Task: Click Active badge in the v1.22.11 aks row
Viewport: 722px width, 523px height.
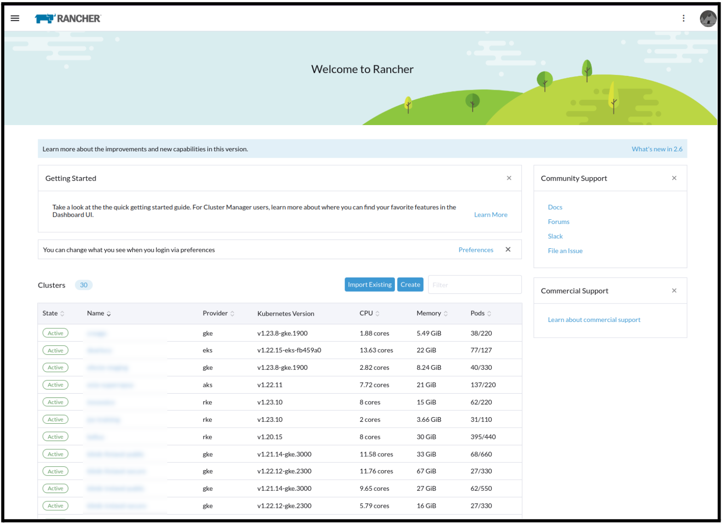Action: point(55,385)
